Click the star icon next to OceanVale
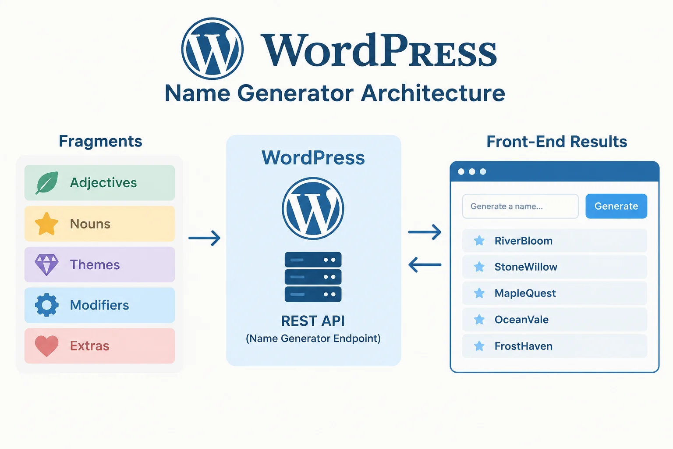Viewport: 673px width, 449px height. tap(479, 319)
